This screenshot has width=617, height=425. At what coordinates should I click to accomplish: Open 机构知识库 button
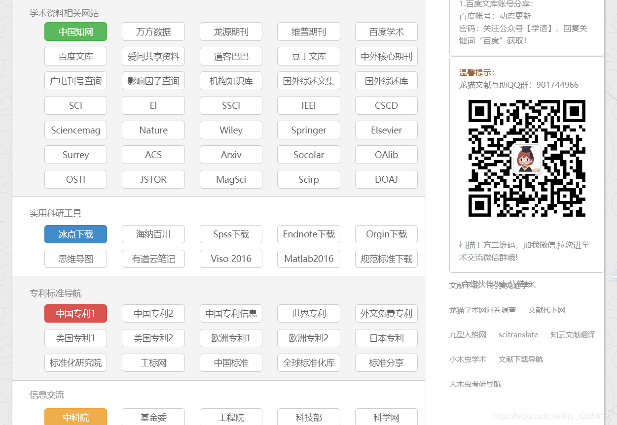(231, 81)
